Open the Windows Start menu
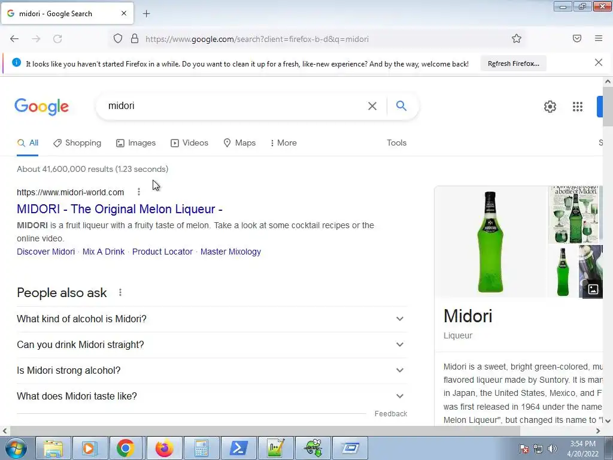The image size is (613, 460). [x=16, y=448]
